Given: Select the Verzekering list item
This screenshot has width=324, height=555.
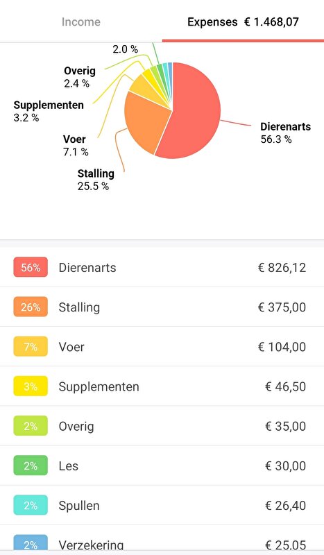Looking at the screenshot, I should click(x=162, y=540).
